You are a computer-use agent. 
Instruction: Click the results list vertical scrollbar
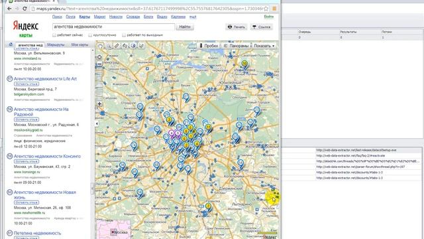(93, 143)
